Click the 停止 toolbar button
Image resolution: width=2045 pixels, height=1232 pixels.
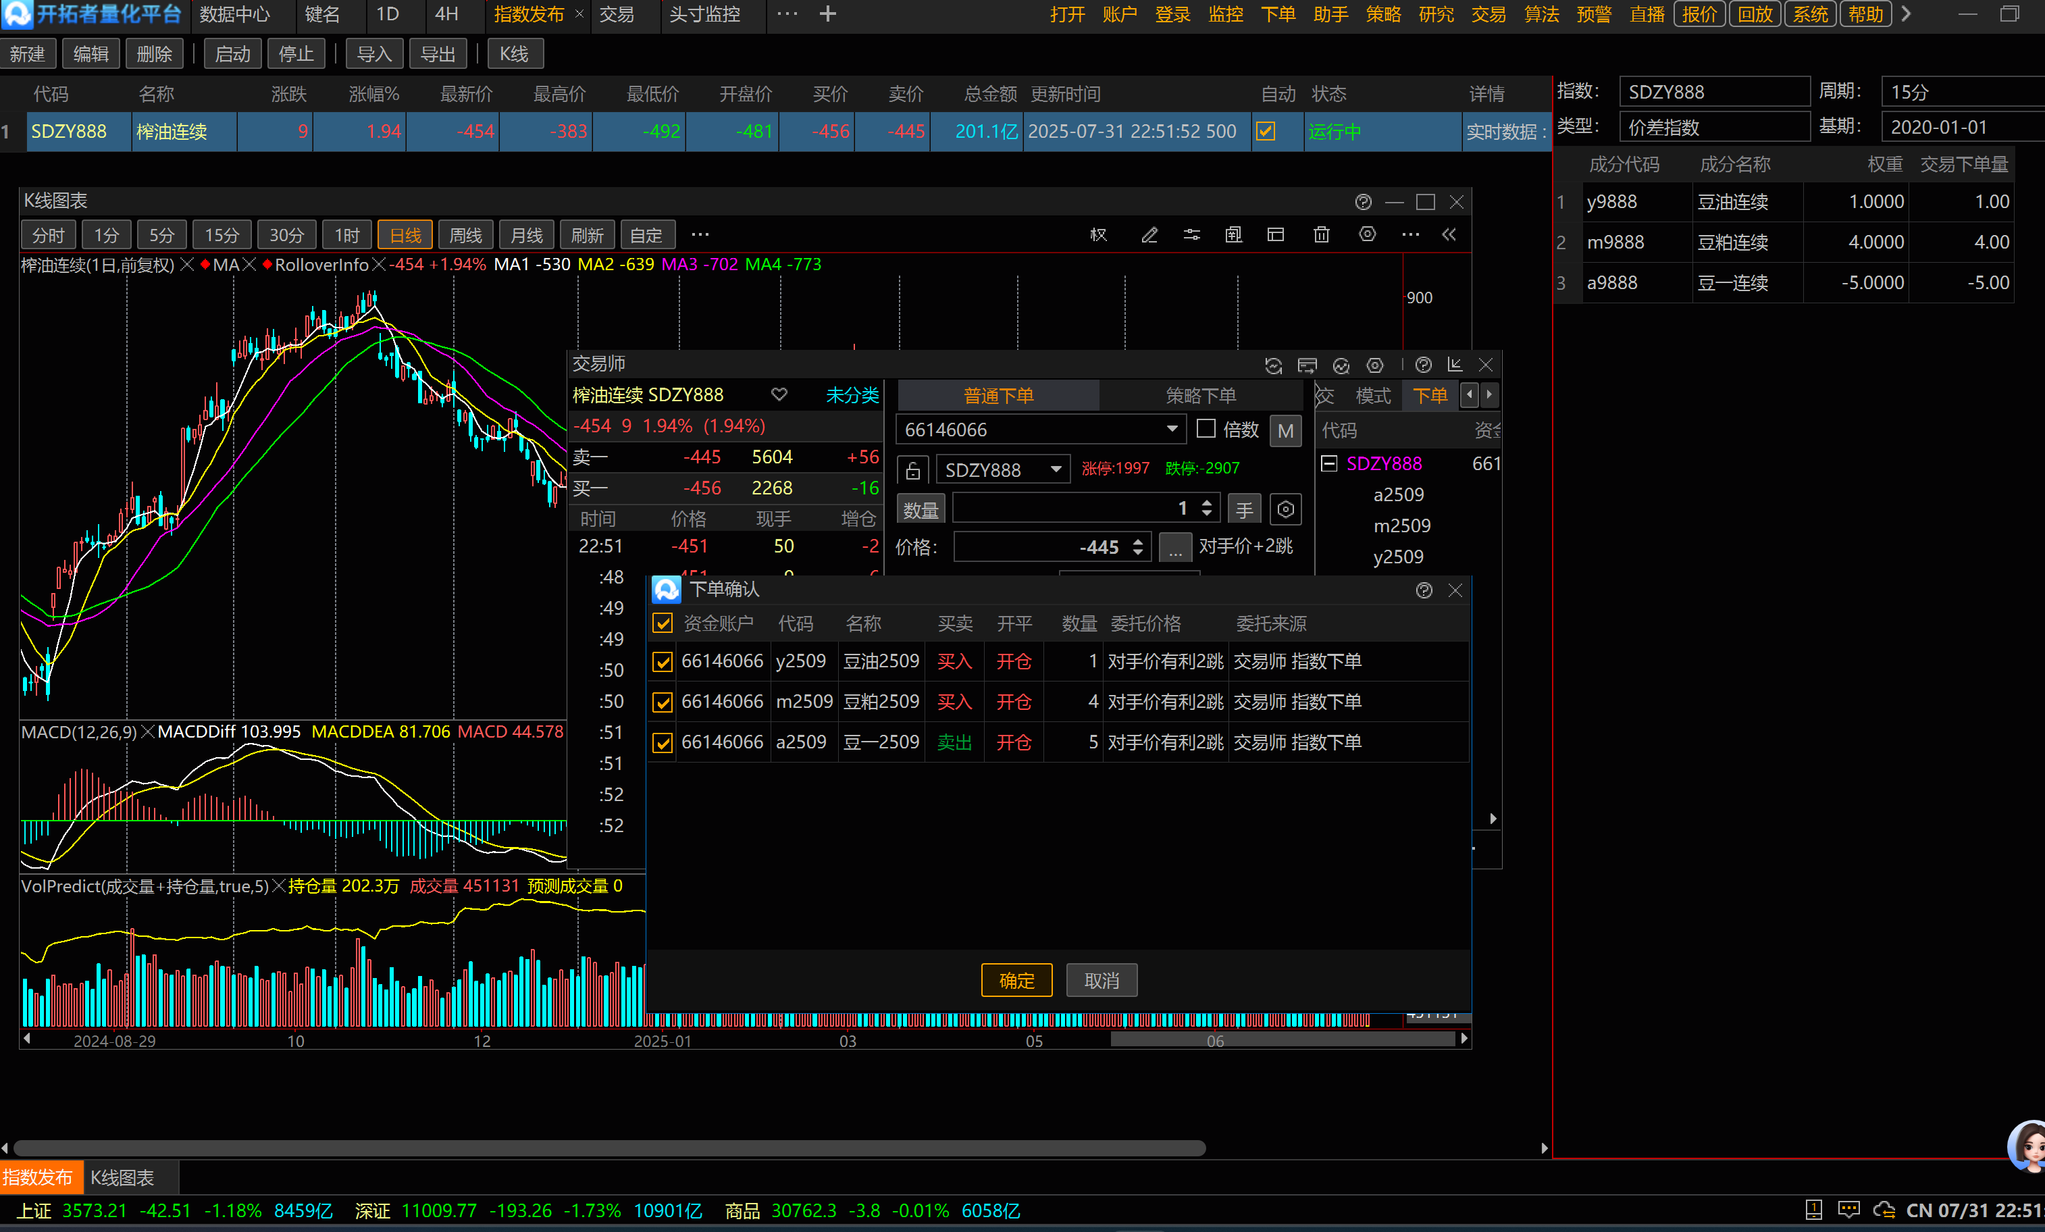[296, 55]
